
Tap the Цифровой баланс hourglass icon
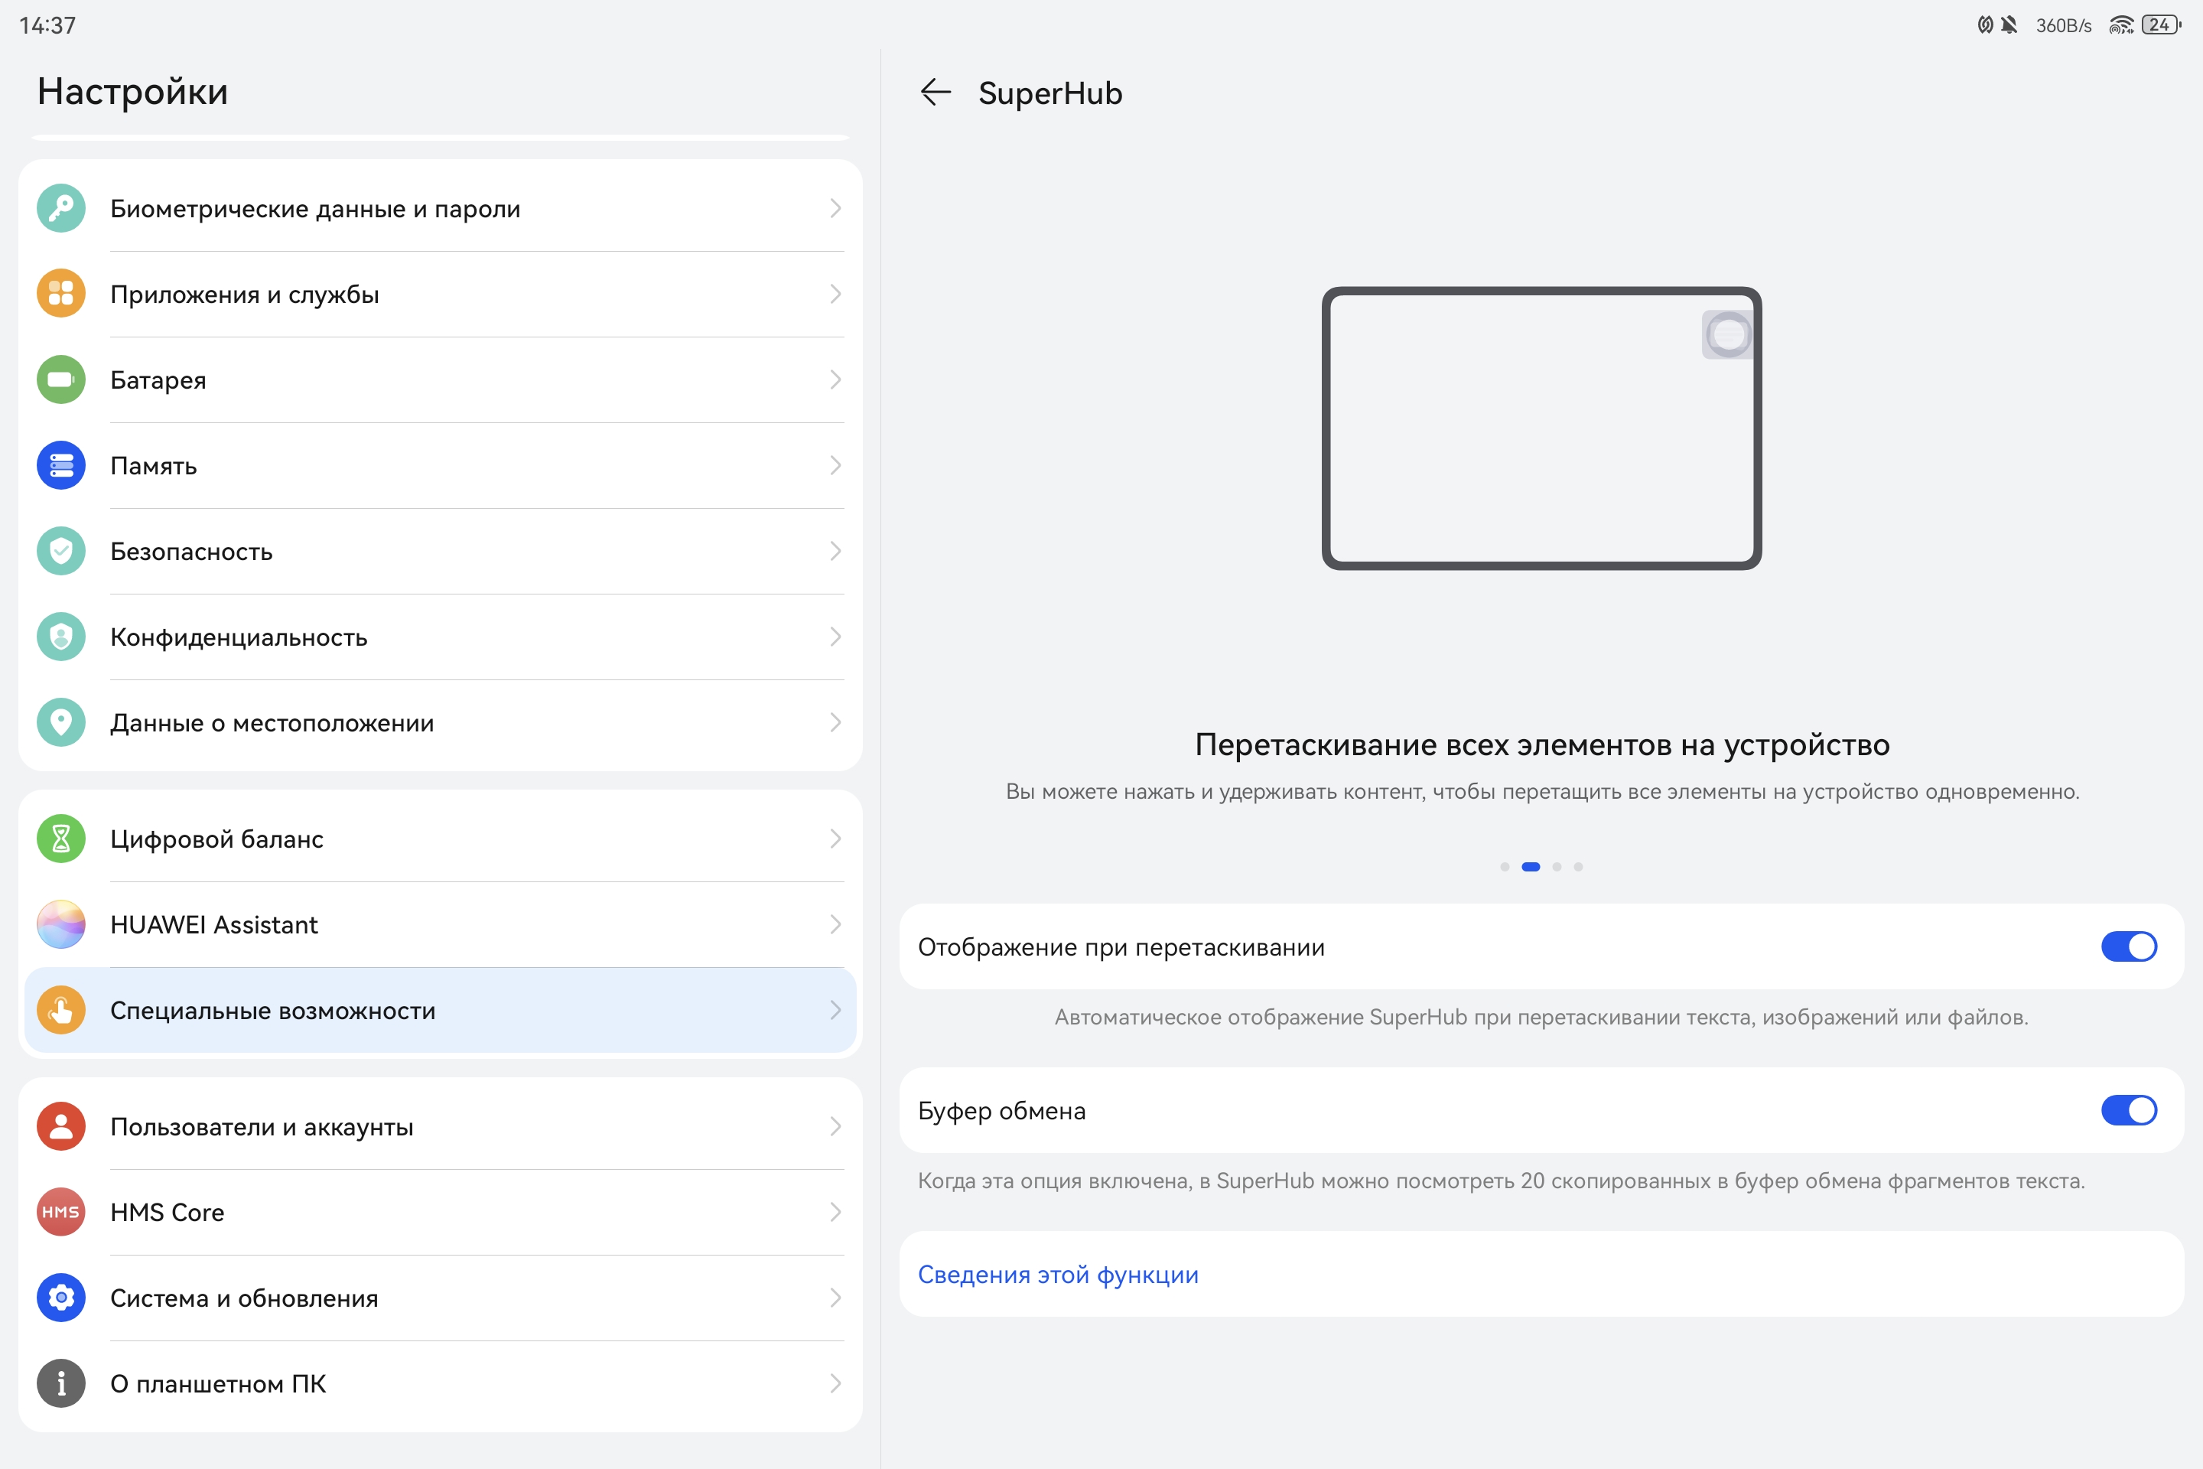(x=61, y=839)
